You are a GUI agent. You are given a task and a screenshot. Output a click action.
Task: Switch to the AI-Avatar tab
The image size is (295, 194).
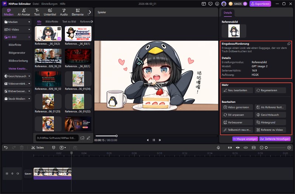24,12
